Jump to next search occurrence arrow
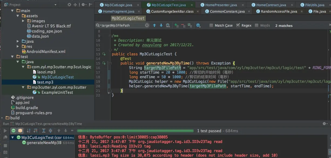The height and width of the screenshot is (158, 331). 161,26
